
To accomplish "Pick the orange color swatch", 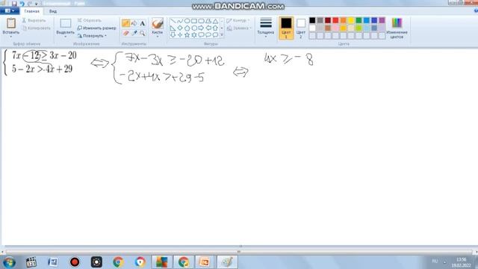I will [x=344, y=20].
